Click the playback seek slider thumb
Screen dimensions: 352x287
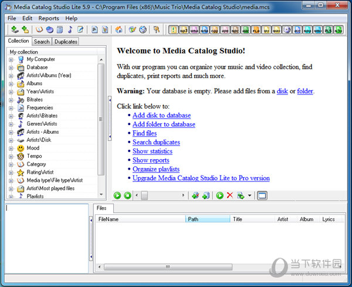click(144, 195)
